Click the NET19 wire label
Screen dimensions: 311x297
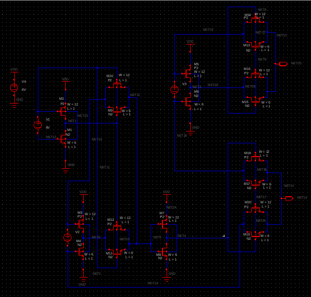point(208,29)
